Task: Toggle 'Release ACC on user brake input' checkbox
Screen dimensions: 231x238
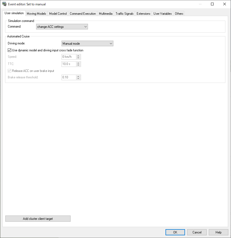Action: 9,71
